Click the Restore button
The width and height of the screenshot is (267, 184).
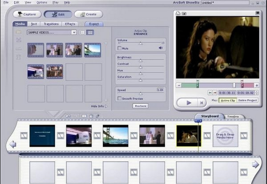click(x=141, y=106)
